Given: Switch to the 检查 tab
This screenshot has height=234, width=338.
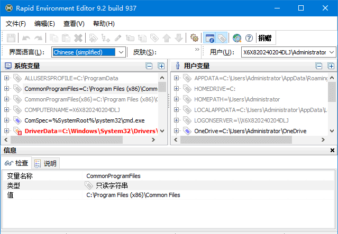Looking at the screenshot, I should [x=16, y=163].
